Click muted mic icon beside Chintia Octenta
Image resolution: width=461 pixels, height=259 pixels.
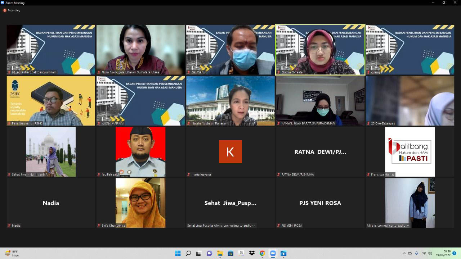279,72
